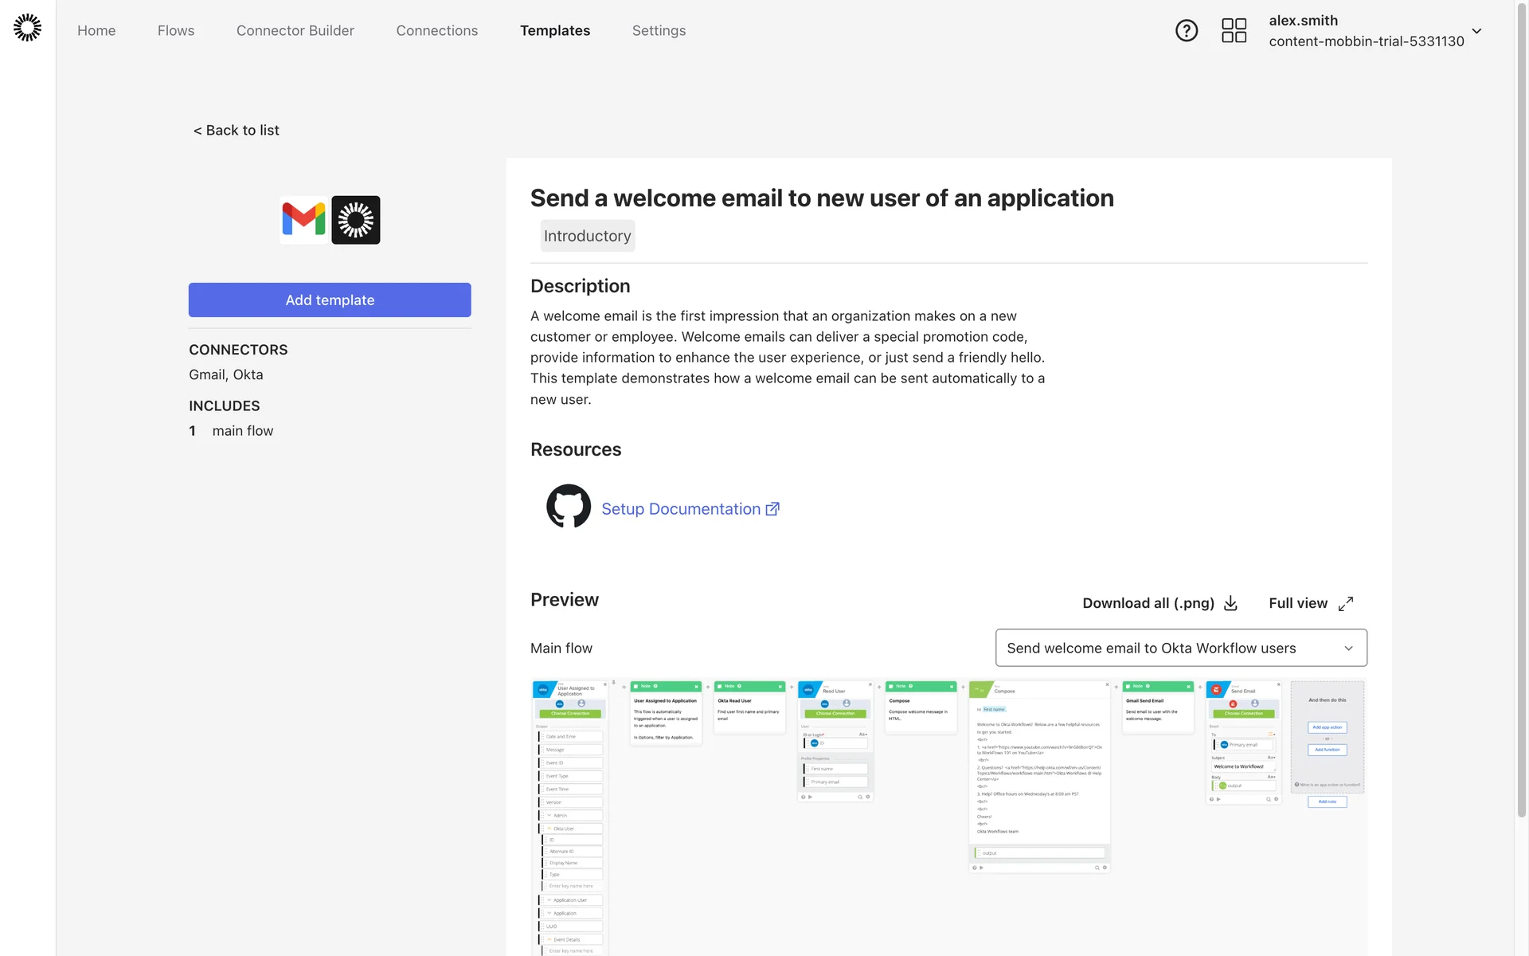Click the GitHub icon under Resources
This screenshot has height=956, width=1529.
point(569,507)
